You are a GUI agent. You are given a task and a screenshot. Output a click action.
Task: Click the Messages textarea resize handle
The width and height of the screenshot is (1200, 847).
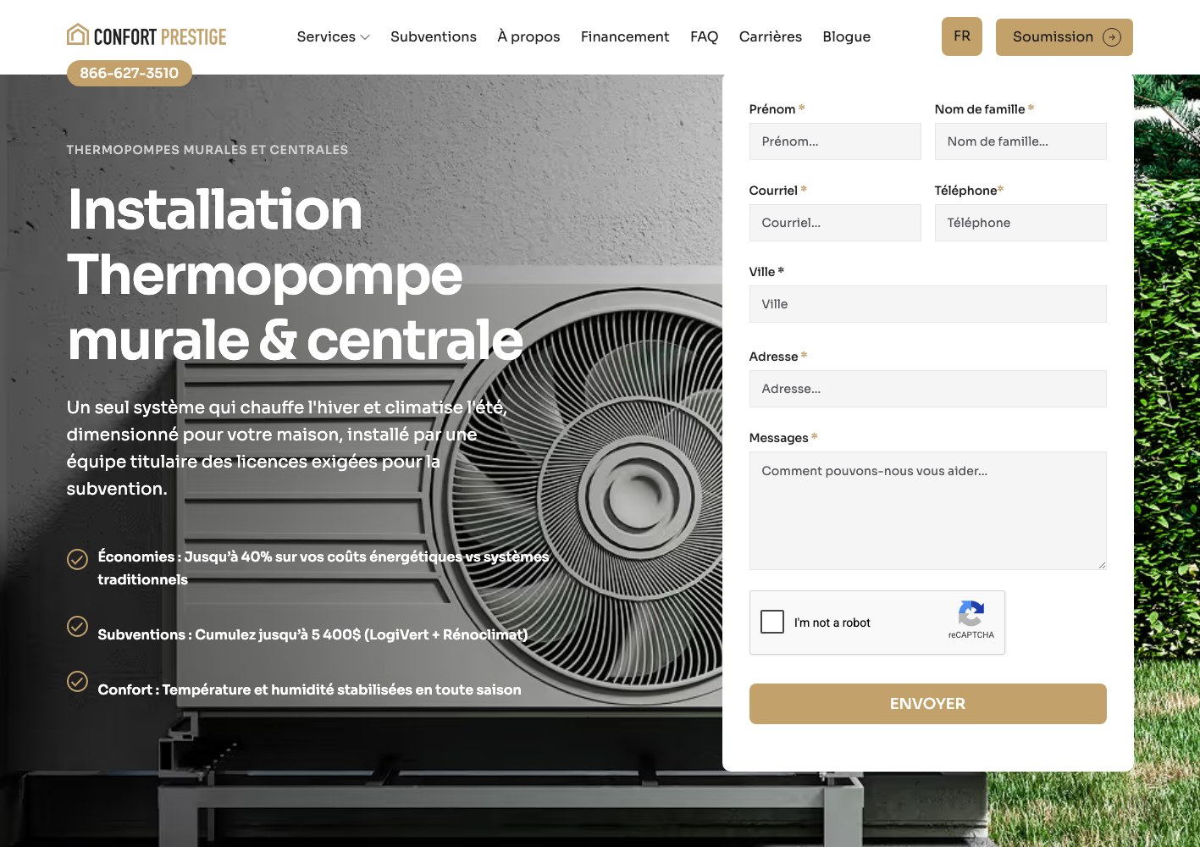pyautogui.click(x=1102, y=565)
